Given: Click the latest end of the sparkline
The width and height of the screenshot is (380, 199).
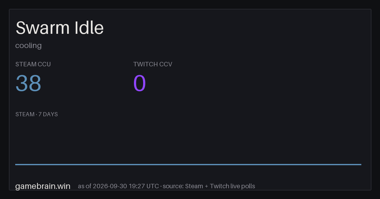Looking at the screenshot, I should 361,164.
